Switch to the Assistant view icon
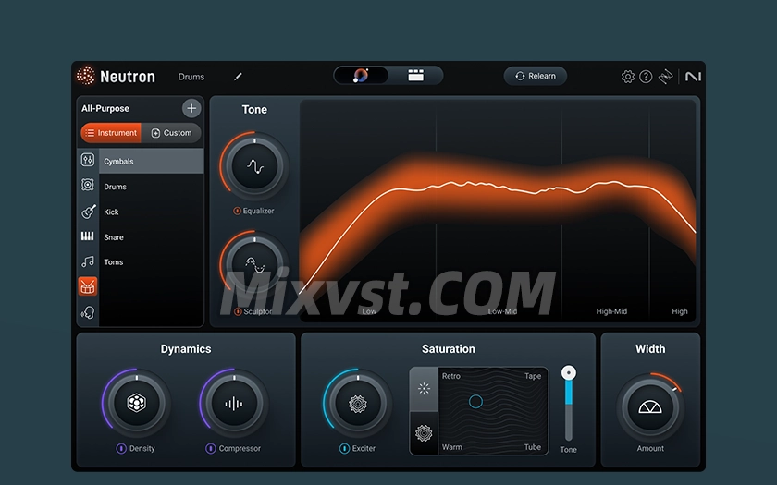This screenshot has width=777, height=485. click(361, 76)
